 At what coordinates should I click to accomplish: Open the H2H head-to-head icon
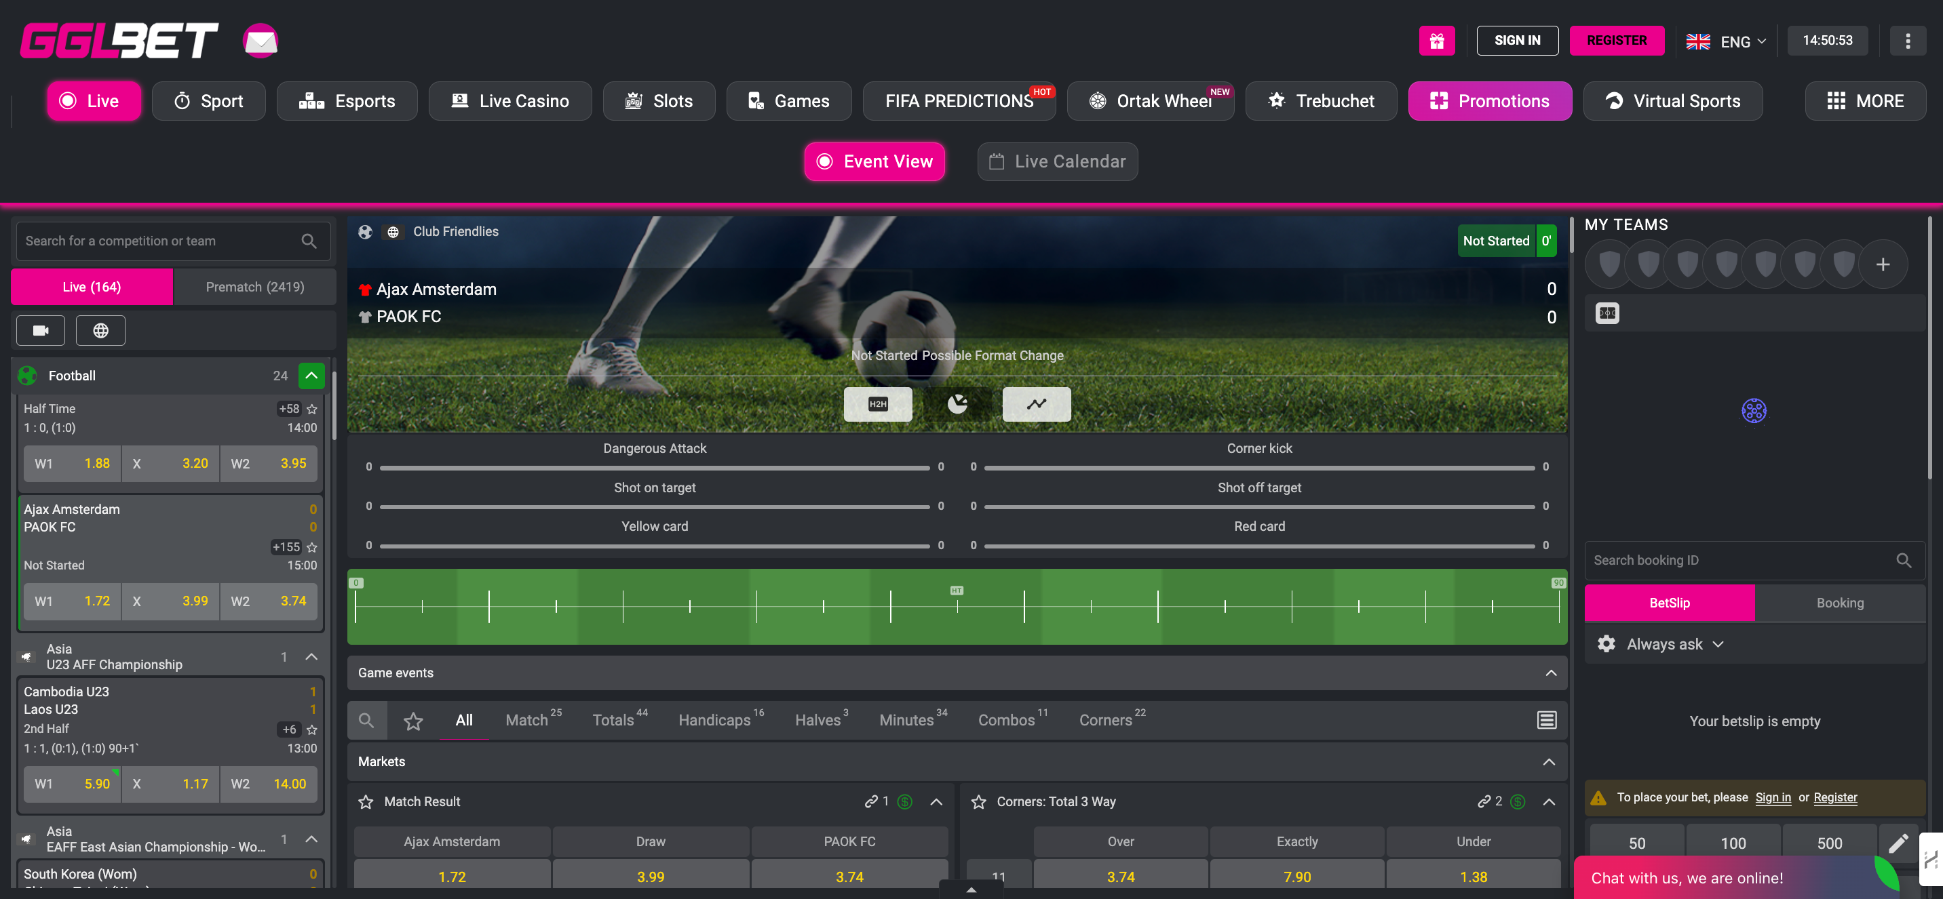click(x=878, y=405)
